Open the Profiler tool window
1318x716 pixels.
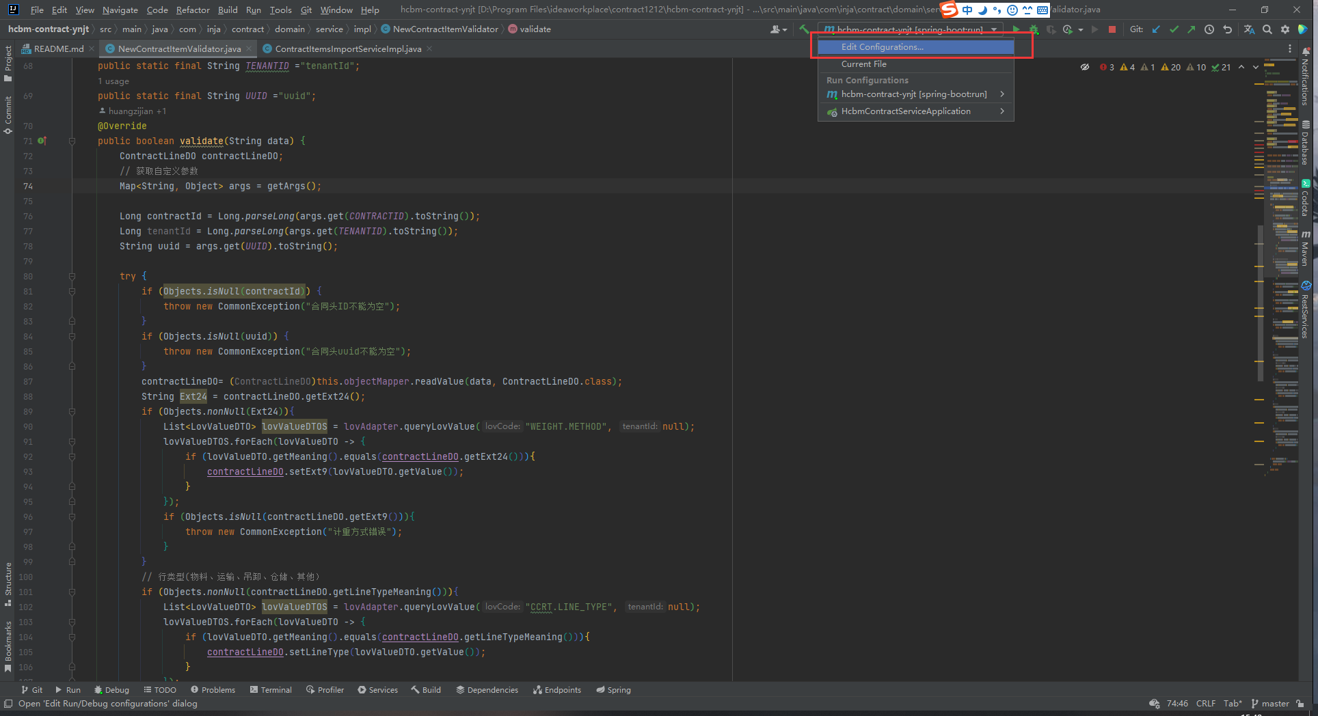click(x=325, y=690)
